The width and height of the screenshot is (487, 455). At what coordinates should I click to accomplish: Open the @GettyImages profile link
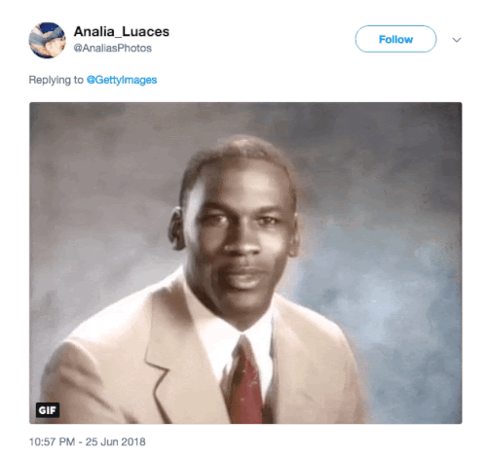122,80
